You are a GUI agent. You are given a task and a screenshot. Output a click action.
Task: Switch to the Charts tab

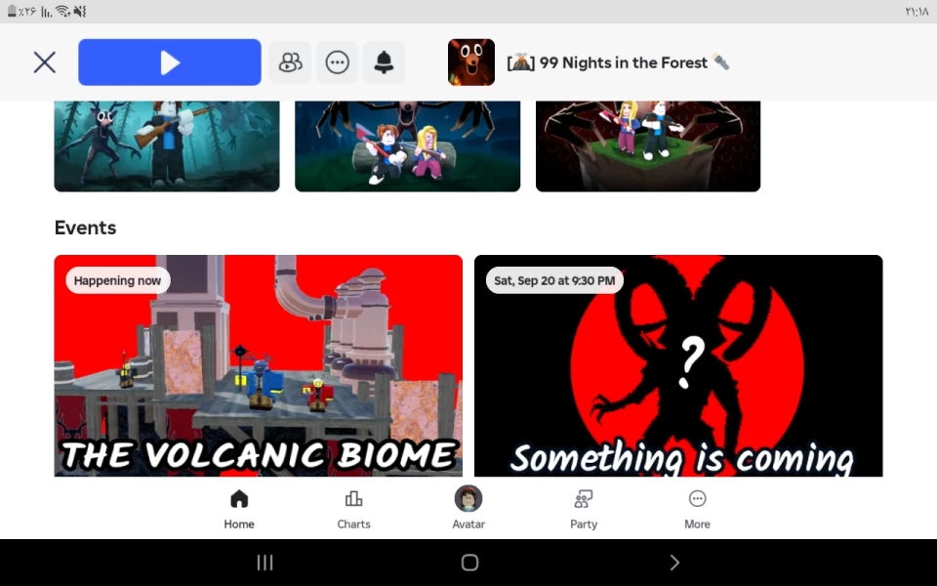[x=353, y=510]
